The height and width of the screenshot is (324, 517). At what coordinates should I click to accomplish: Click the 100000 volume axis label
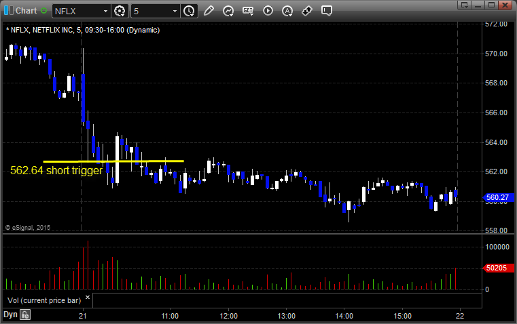pos(497,247)
